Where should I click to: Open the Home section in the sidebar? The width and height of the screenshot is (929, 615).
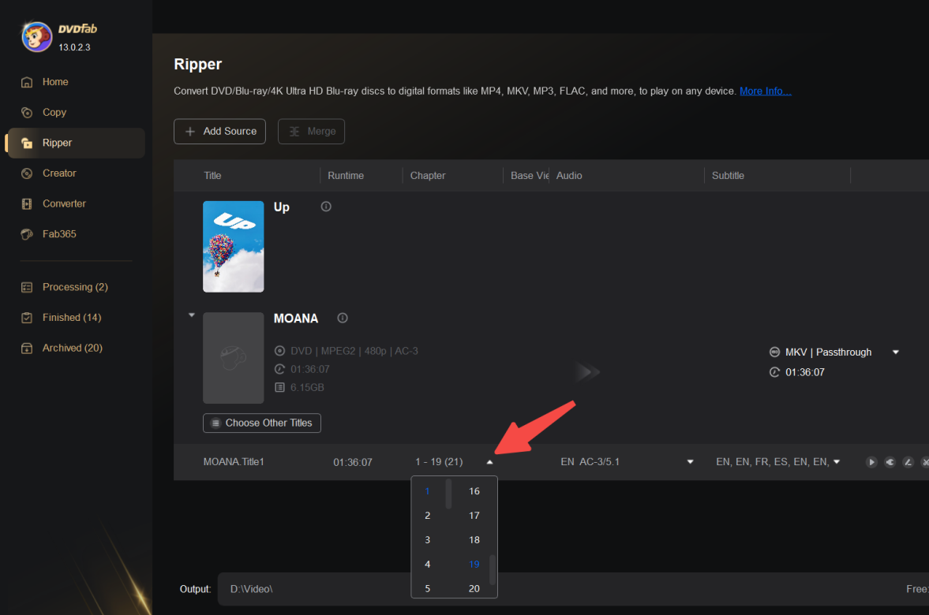tap(55, 82)
